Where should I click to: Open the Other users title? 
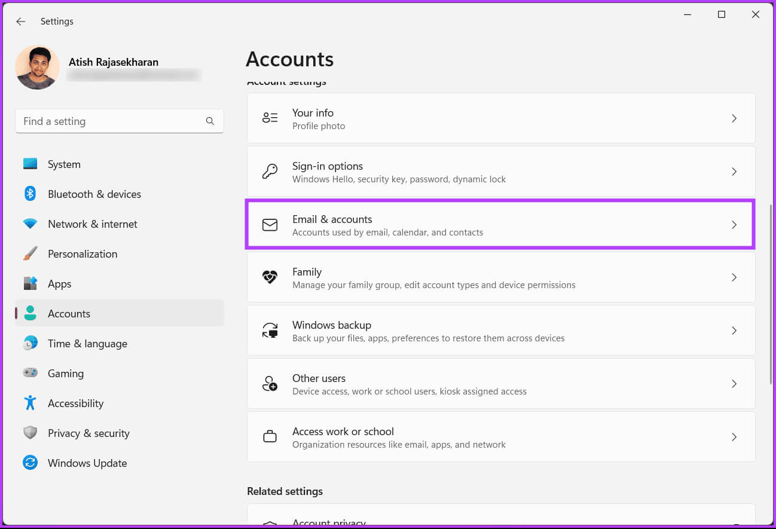(x=319, y=378)
